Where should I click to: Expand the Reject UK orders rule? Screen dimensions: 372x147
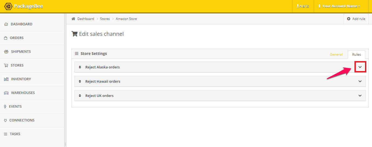click(x=360, y=96)
